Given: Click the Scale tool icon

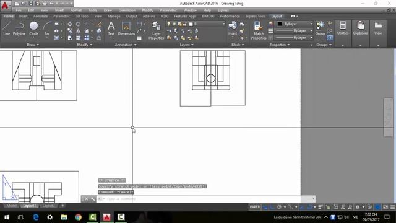Looking at the screenshot, I should click(x=79, y=38).
